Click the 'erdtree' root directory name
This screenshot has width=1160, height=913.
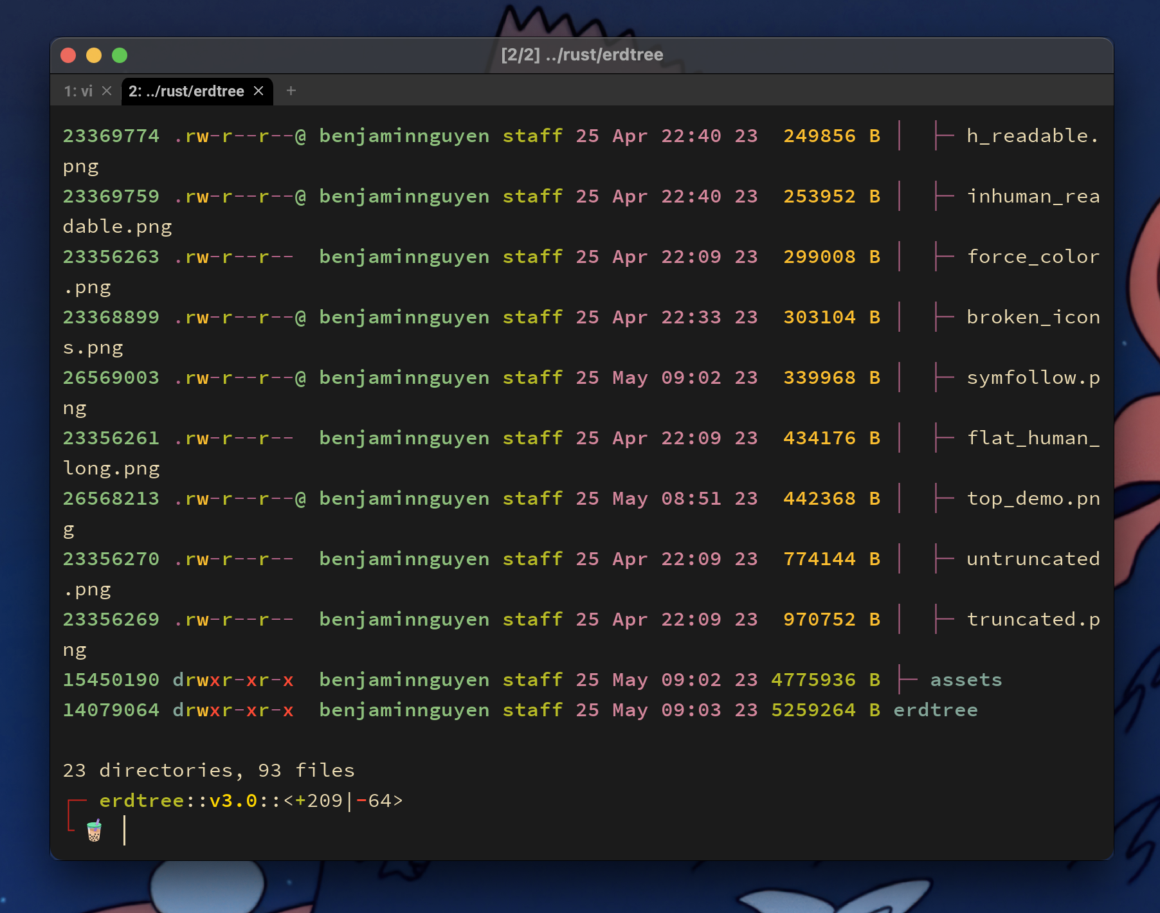coord(936,710)
